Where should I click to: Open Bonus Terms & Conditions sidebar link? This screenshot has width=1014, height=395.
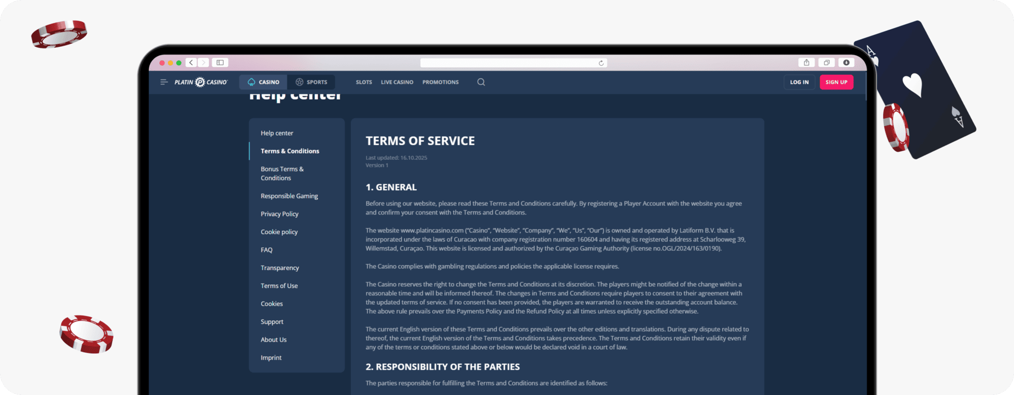[282, 173]
